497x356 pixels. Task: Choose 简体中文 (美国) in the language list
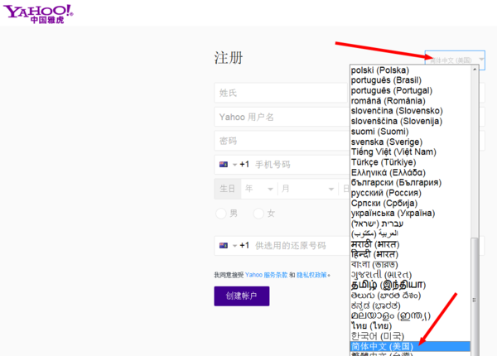click(x=387, y=345)
